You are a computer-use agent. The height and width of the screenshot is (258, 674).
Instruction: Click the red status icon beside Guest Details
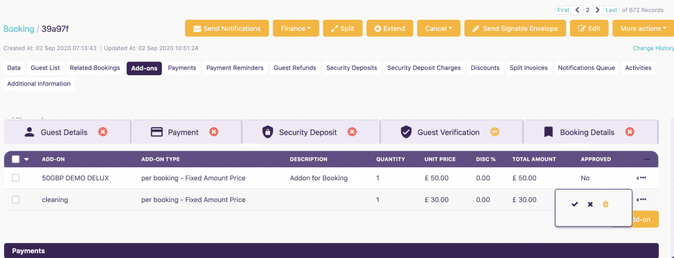coord(103,132)
